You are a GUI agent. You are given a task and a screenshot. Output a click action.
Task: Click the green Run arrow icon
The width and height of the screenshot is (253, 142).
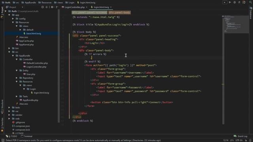pos(230,2)
